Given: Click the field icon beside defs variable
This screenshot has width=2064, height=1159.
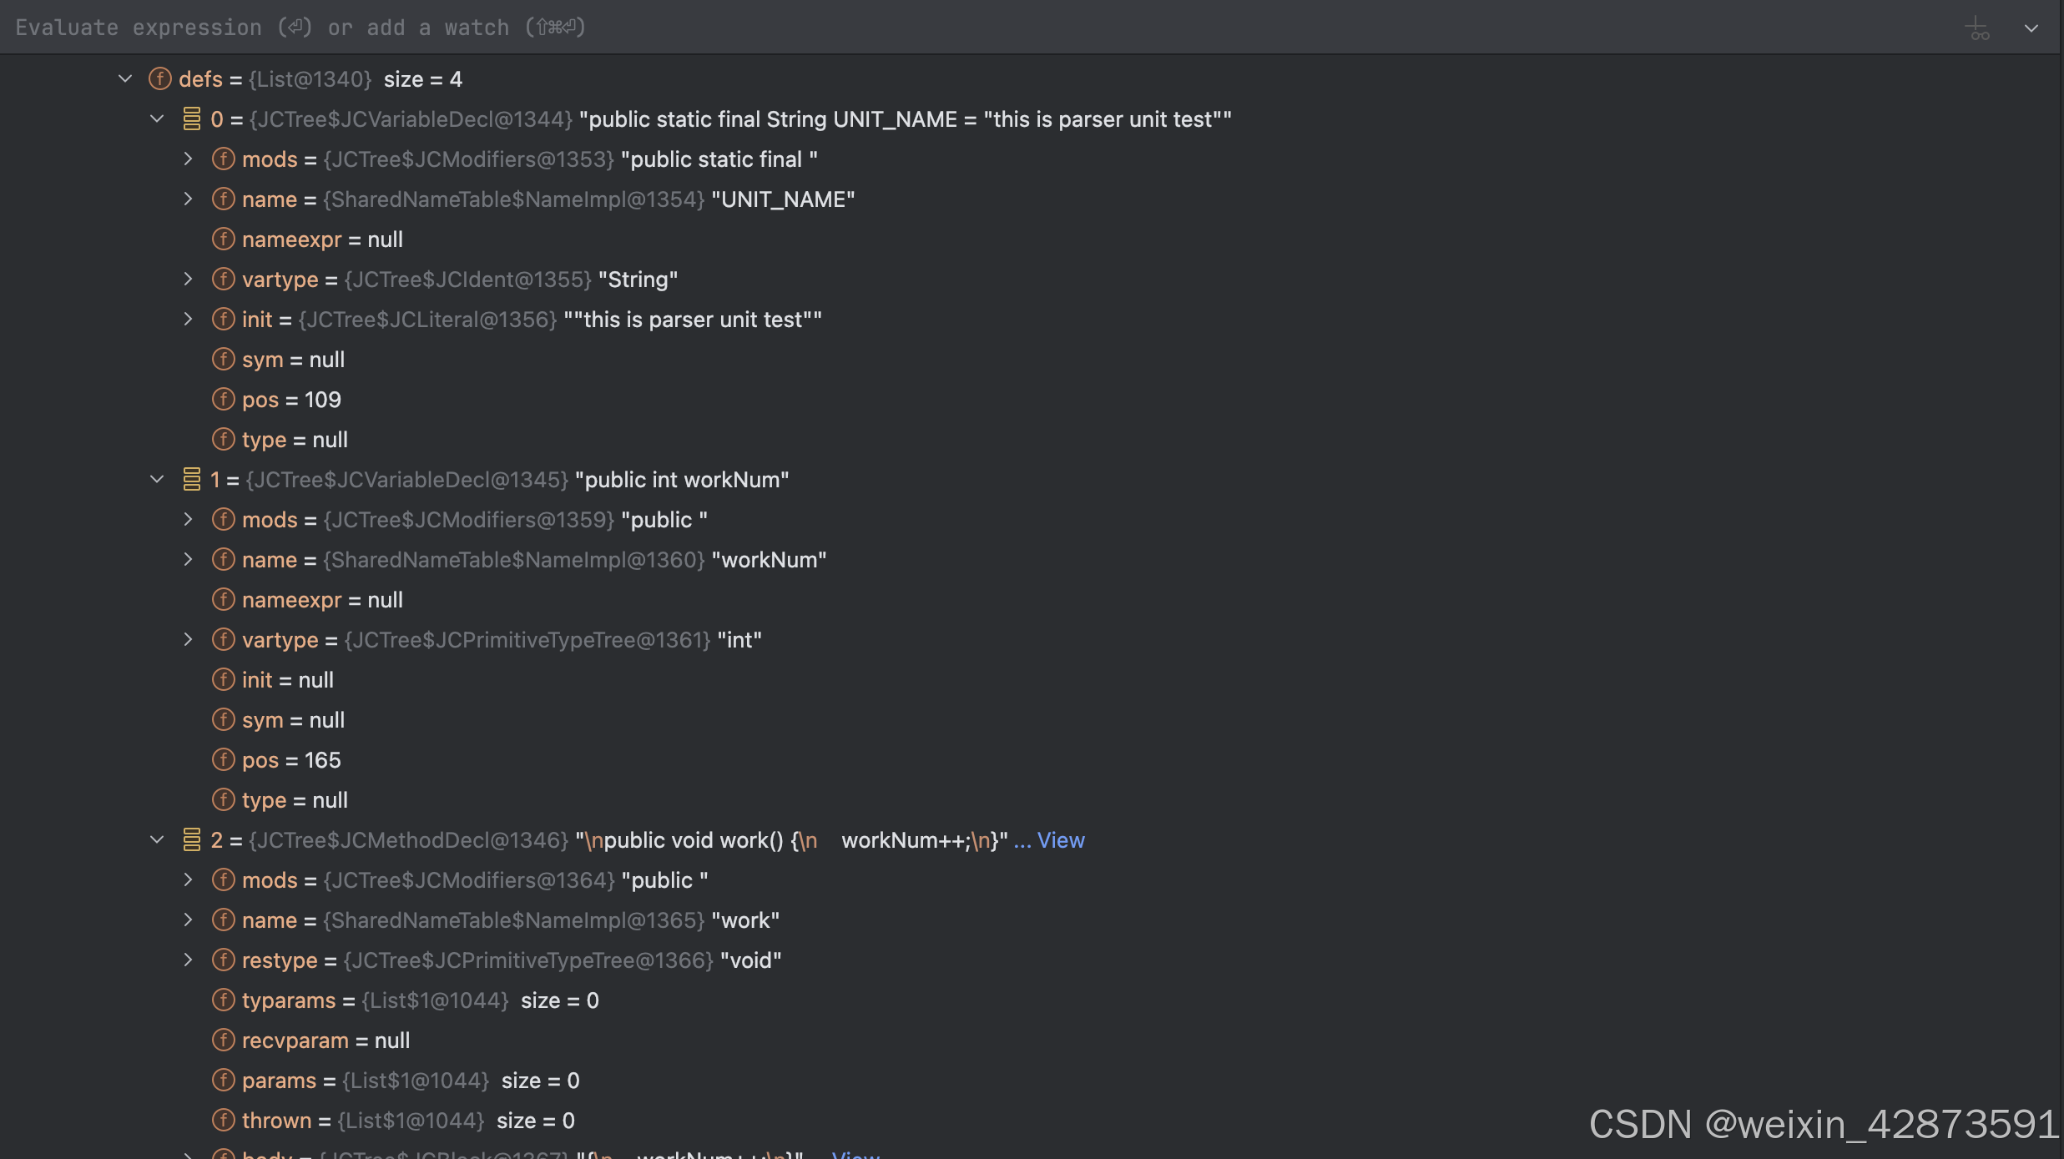Looking at the screenshot, I should click(x=159, y=78).
